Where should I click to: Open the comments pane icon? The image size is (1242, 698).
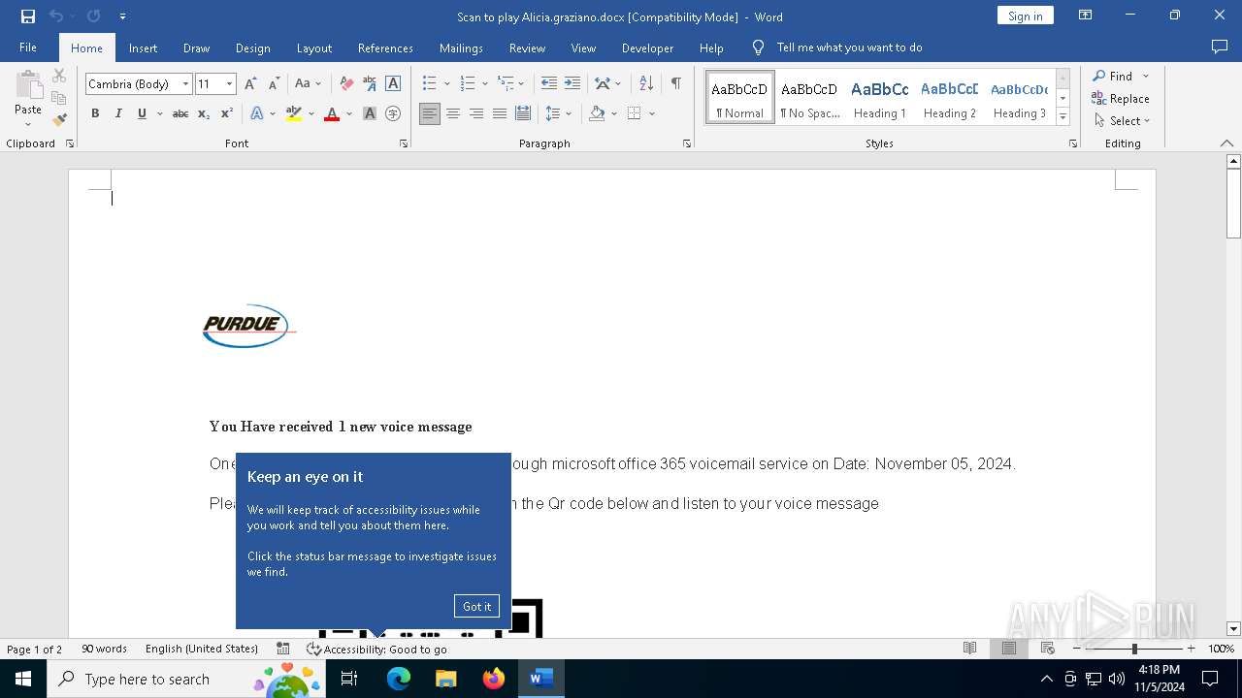1220,48
